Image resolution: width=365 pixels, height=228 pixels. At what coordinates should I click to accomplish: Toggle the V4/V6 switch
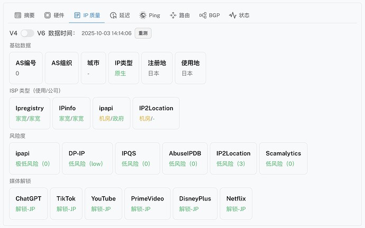tap(27, 33)
